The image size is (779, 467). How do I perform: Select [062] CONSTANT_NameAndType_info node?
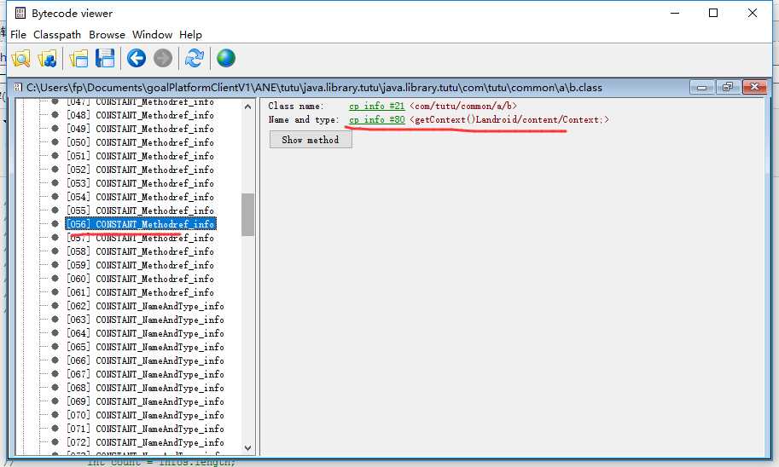145,306
